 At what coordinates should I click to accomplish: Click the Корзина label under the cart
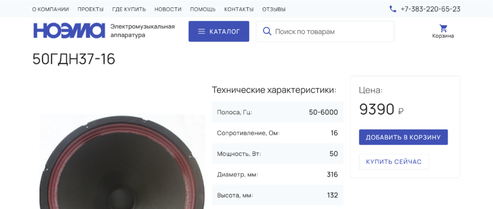click(x=443, y=36)
